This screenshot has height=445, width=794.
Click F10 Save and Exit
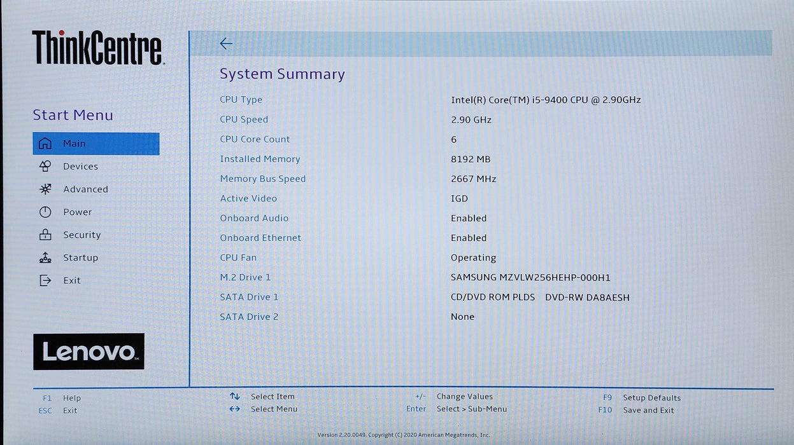point(636,410)
